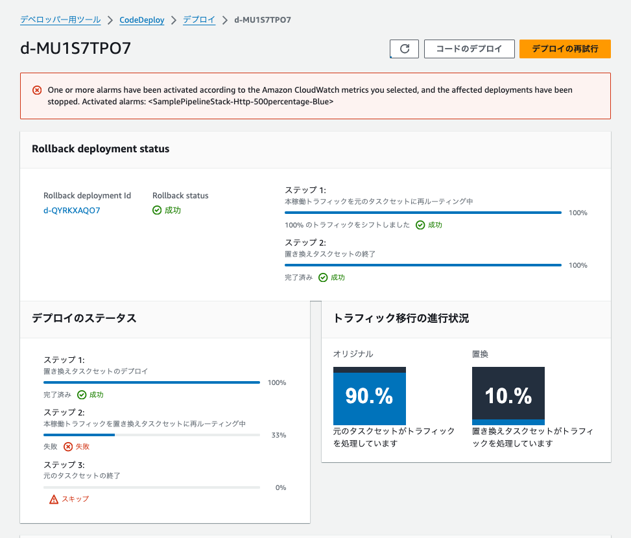
Task: Click the breadcrumb chevron after デプロイ
Action: click(225, 20)
